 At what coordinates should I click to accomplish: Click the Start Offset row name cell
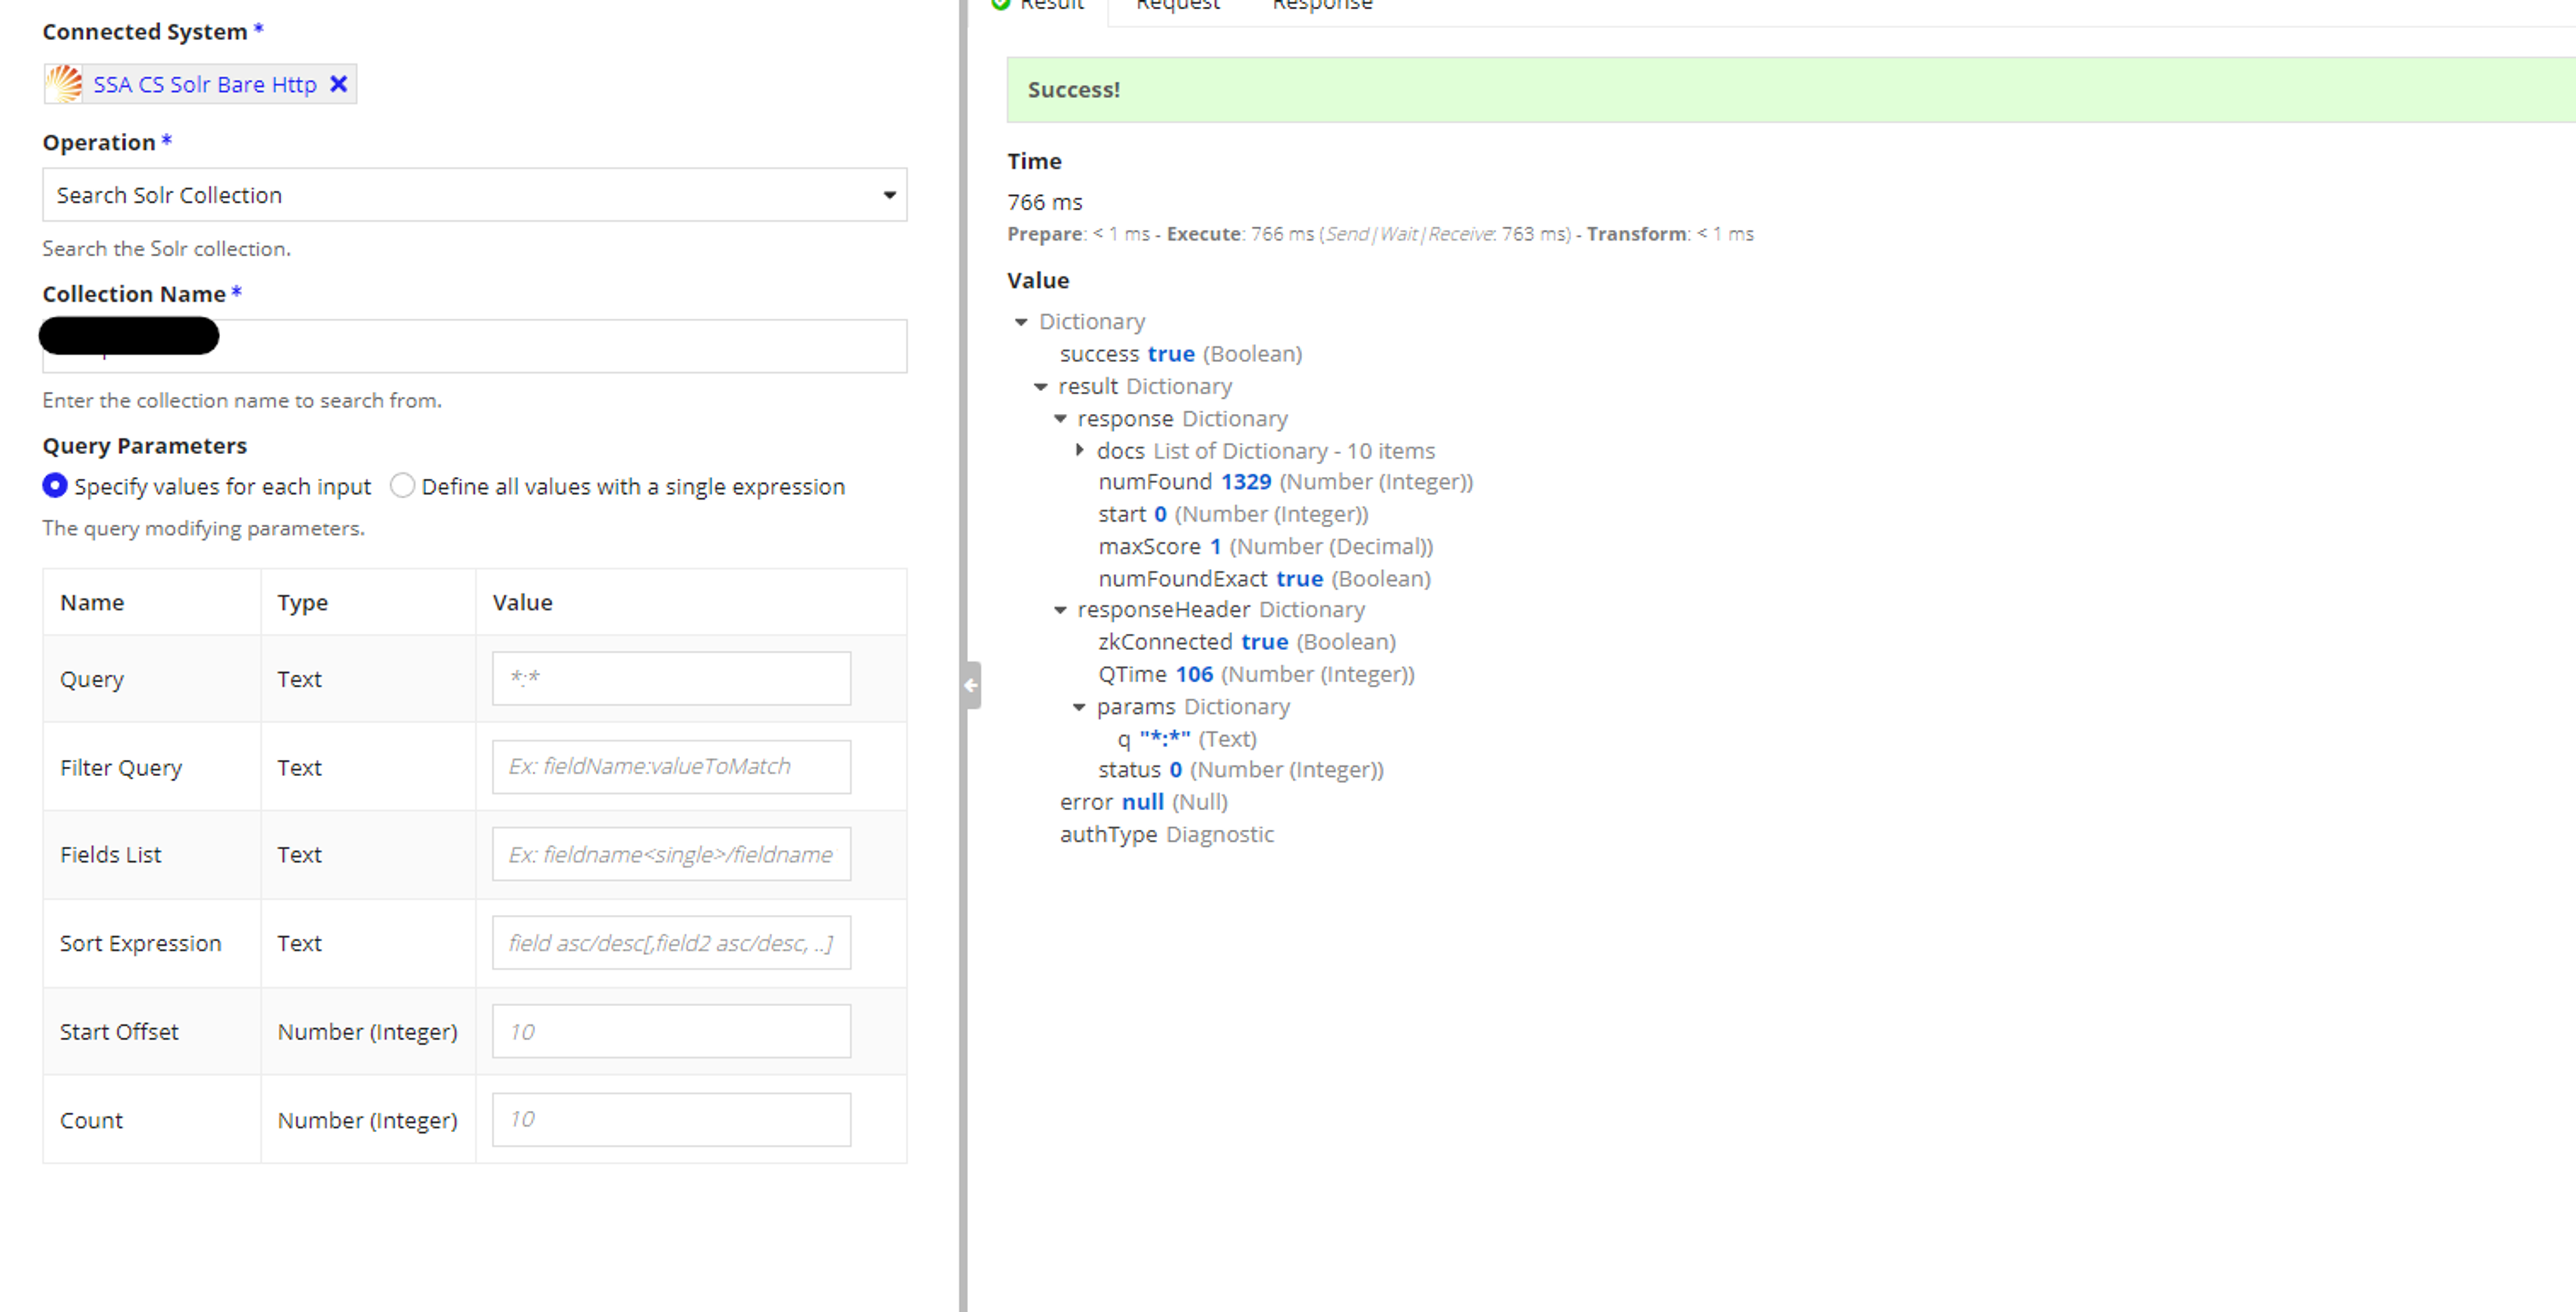(152, 1031)
